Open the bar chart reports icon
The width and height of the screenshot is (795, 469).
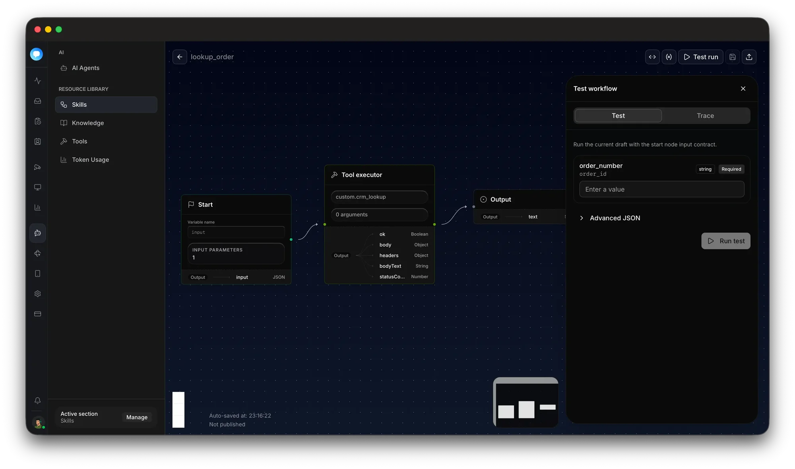coord(38,207)
